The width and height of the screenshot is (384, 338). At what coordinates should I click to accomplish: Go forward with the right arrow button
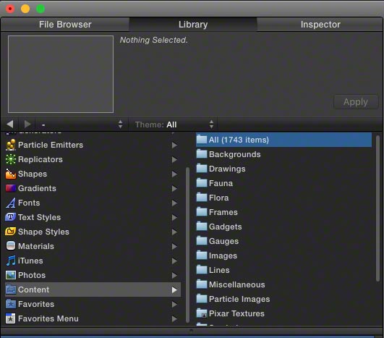[27, 124]
